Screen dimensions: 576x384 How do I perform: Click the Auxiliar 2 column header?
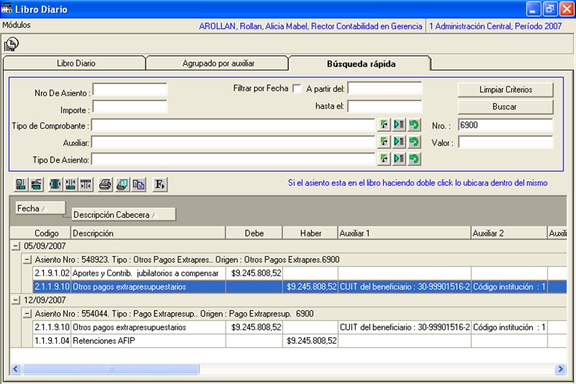[509, 233]
